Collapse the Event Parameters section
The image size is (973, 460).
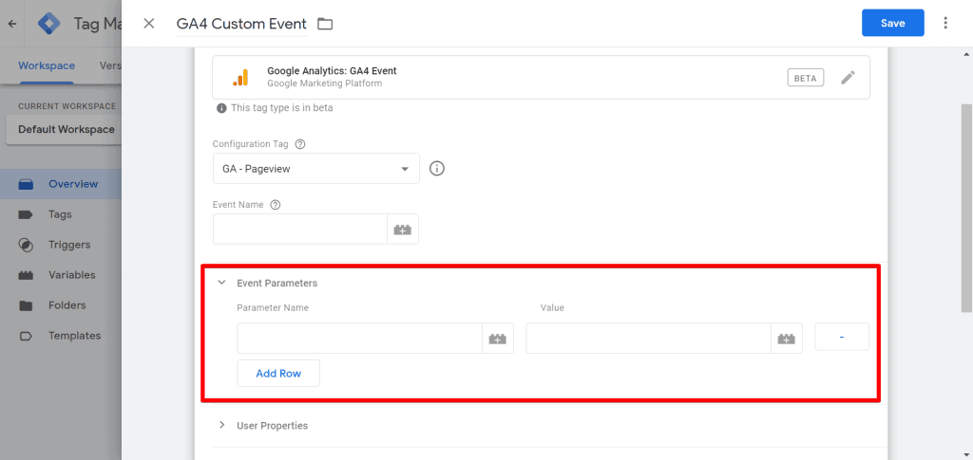[x=221, y=283]
